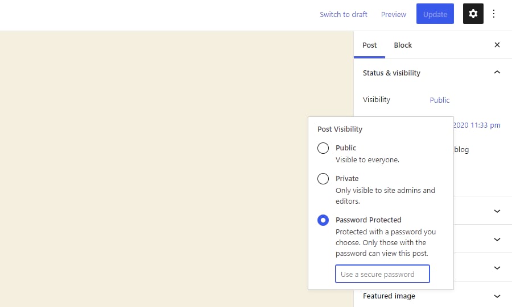
Task: Click the Status & visibility panel title
Action: click(x=391, y=73)
